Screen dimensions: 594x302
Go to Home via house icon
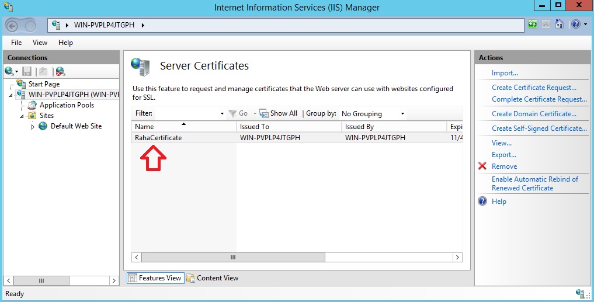pos(559,25)
